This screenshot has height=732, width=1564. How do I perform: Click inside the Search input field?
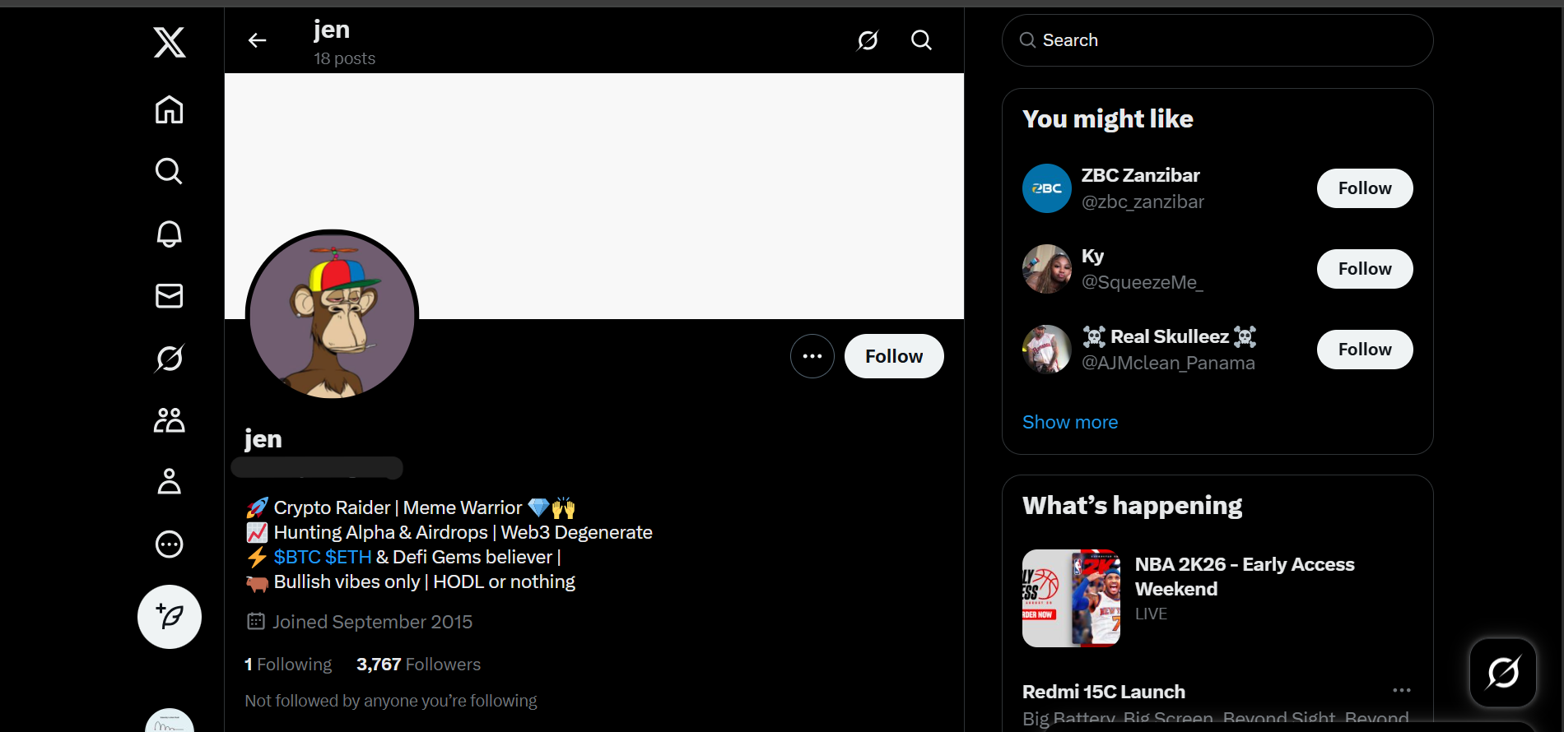1218,40
